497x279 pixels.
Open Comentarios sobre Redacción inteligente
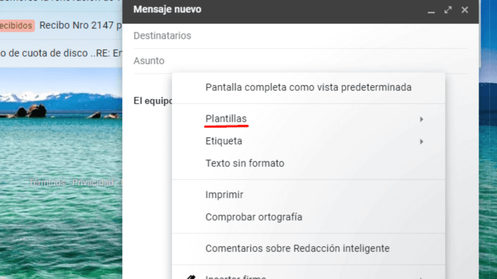(298, 248)
